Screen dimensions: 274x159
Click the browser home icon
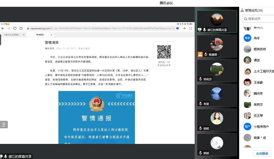click(21, 28)
